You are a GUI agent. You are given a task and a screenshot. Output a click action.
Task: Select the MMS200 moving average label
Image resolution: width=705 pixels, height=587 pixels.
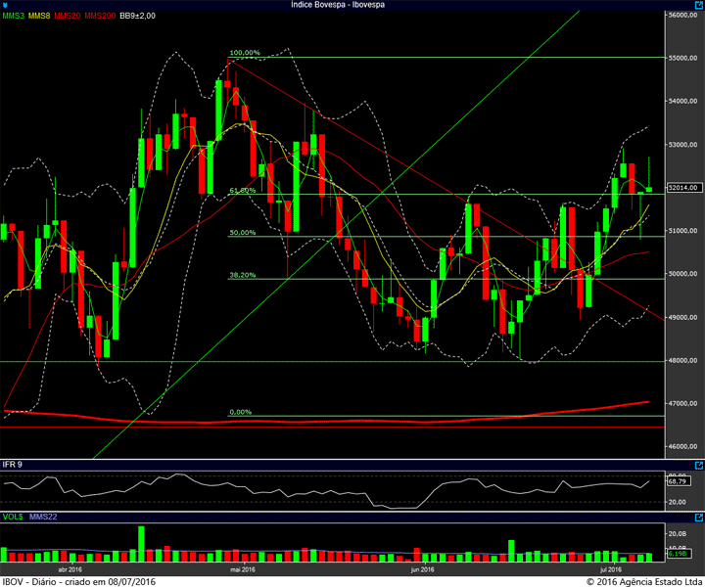tap(100, 16)
